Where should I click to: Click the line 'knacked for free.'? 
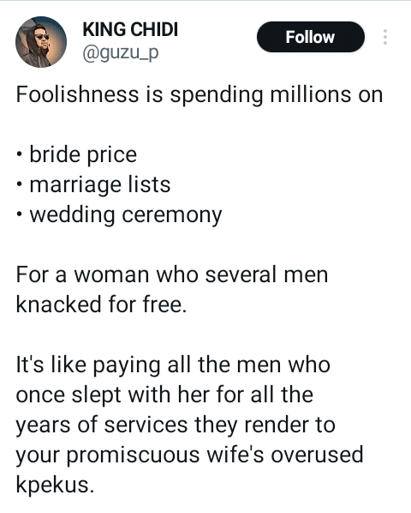(101, 305)
